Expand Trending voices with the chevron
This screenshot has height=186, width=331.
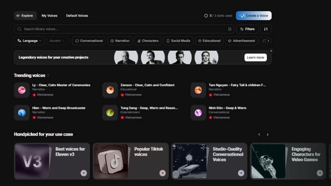click(x=48, y=76)
